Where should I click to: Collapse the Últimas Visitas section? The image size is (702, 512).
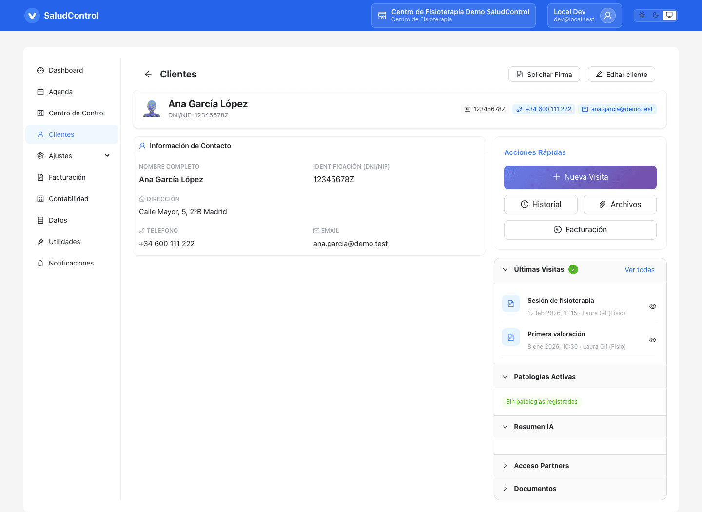tap(505, 269)
